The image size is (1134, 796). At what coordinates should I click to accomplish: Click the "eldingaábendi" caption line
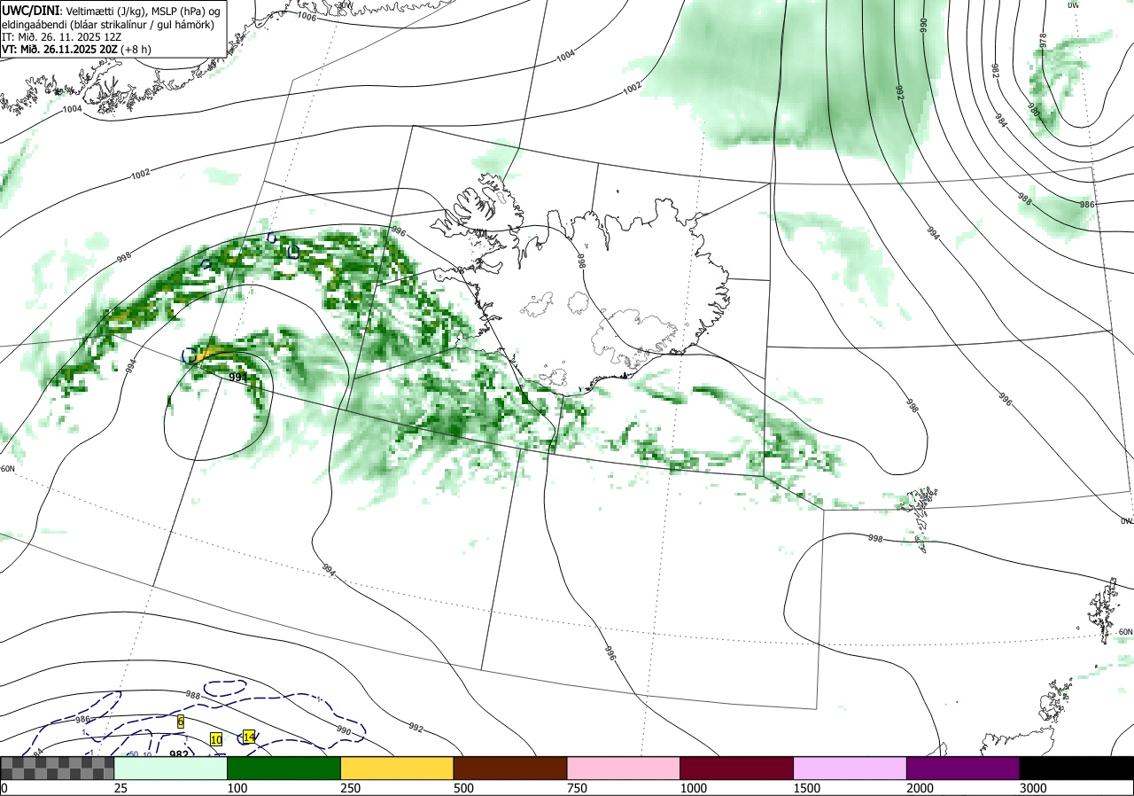tap(108, 24)
